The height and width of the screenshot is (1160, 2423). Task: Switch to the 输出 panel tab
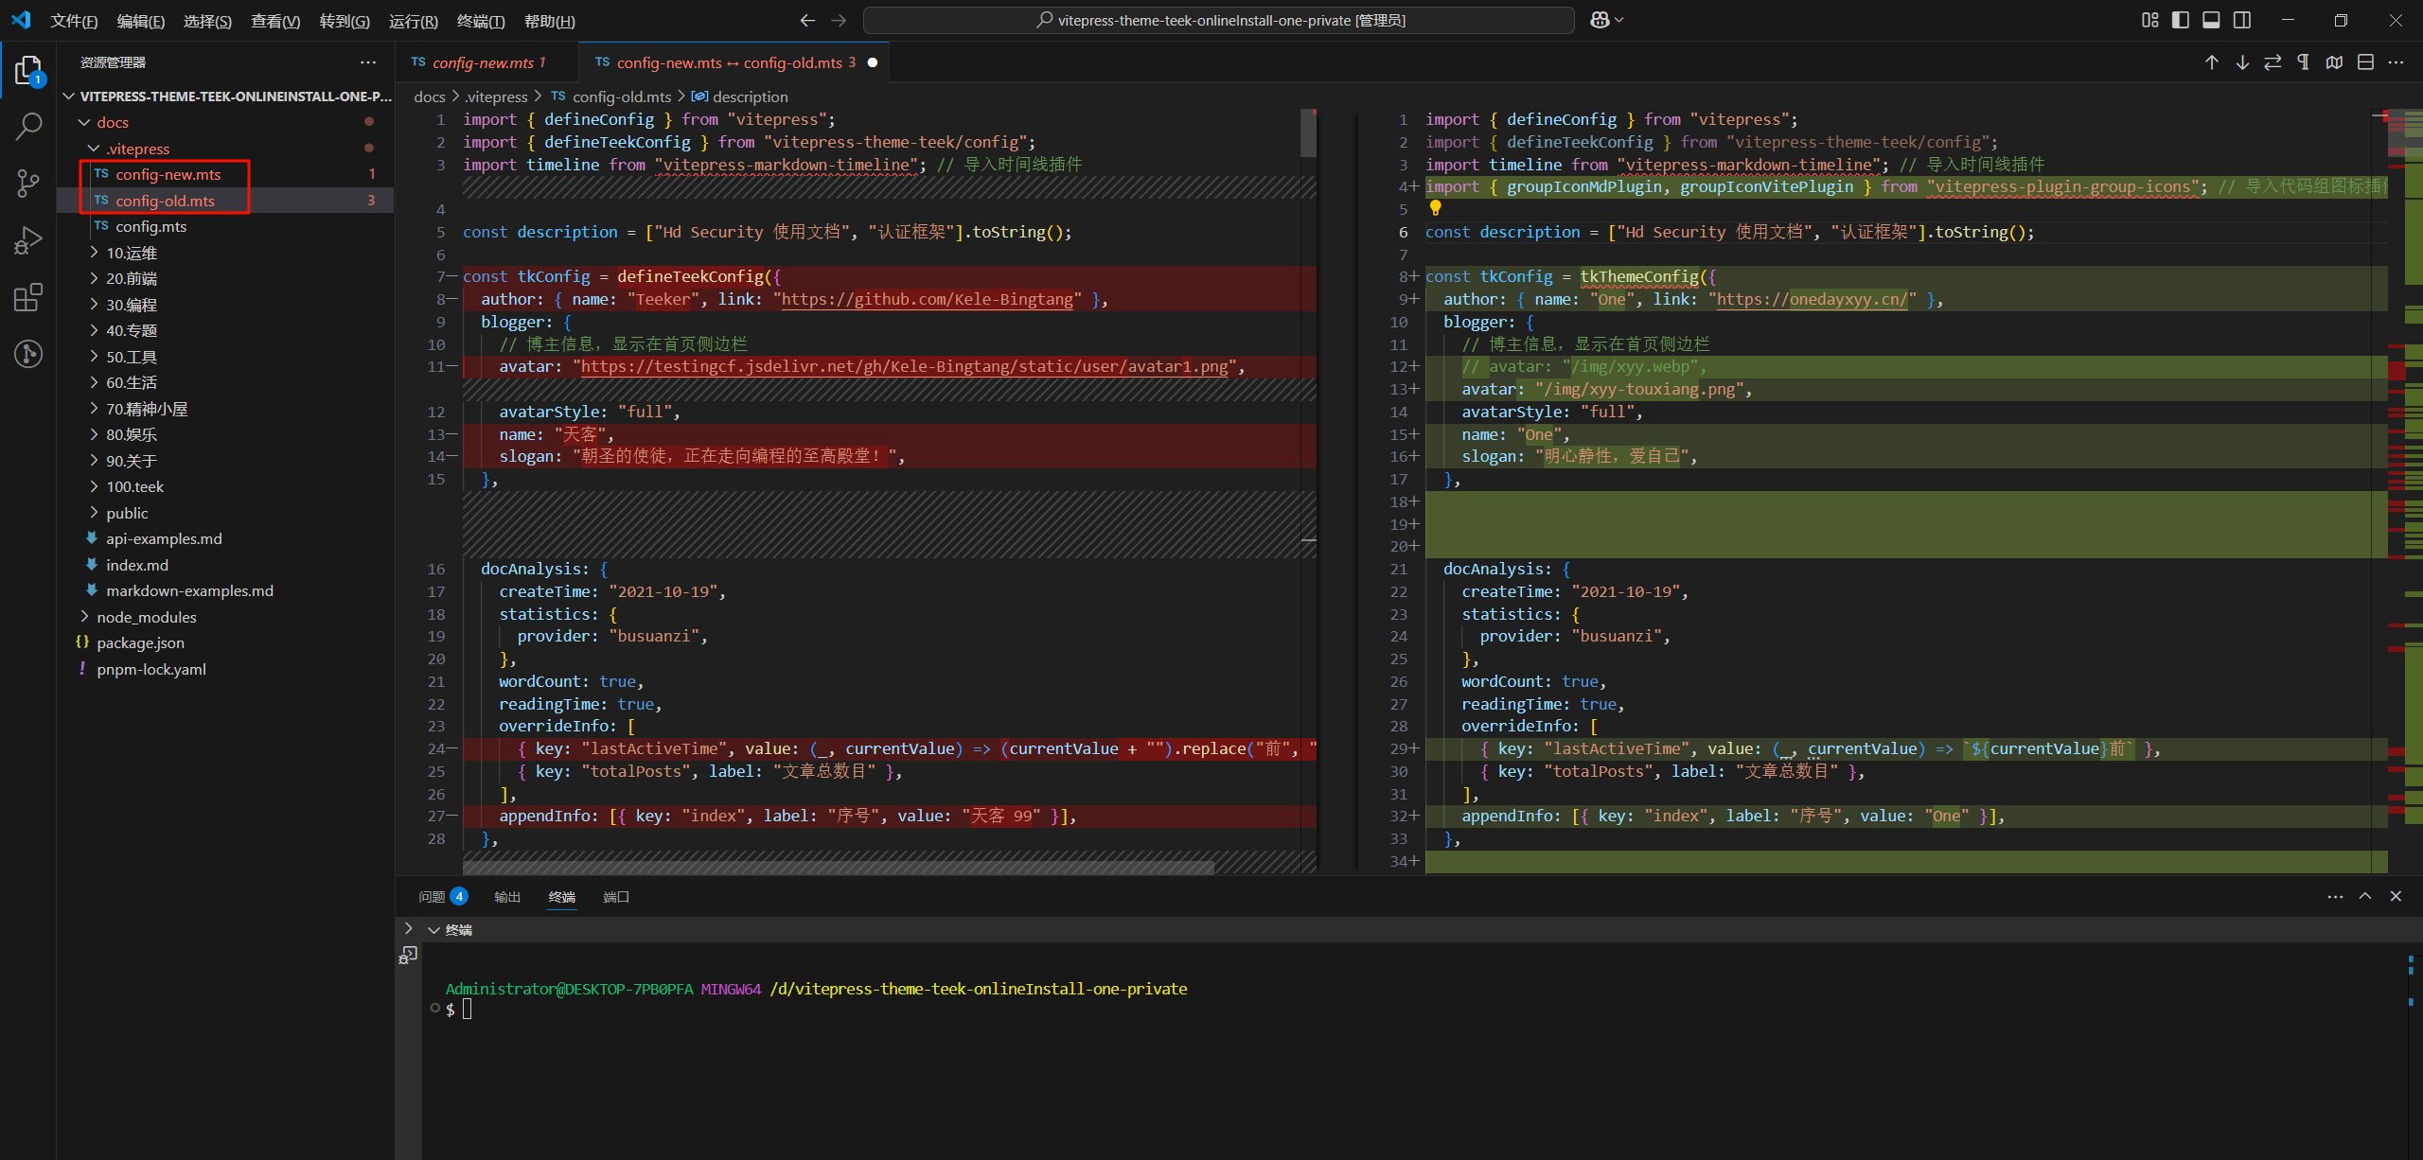507,896
